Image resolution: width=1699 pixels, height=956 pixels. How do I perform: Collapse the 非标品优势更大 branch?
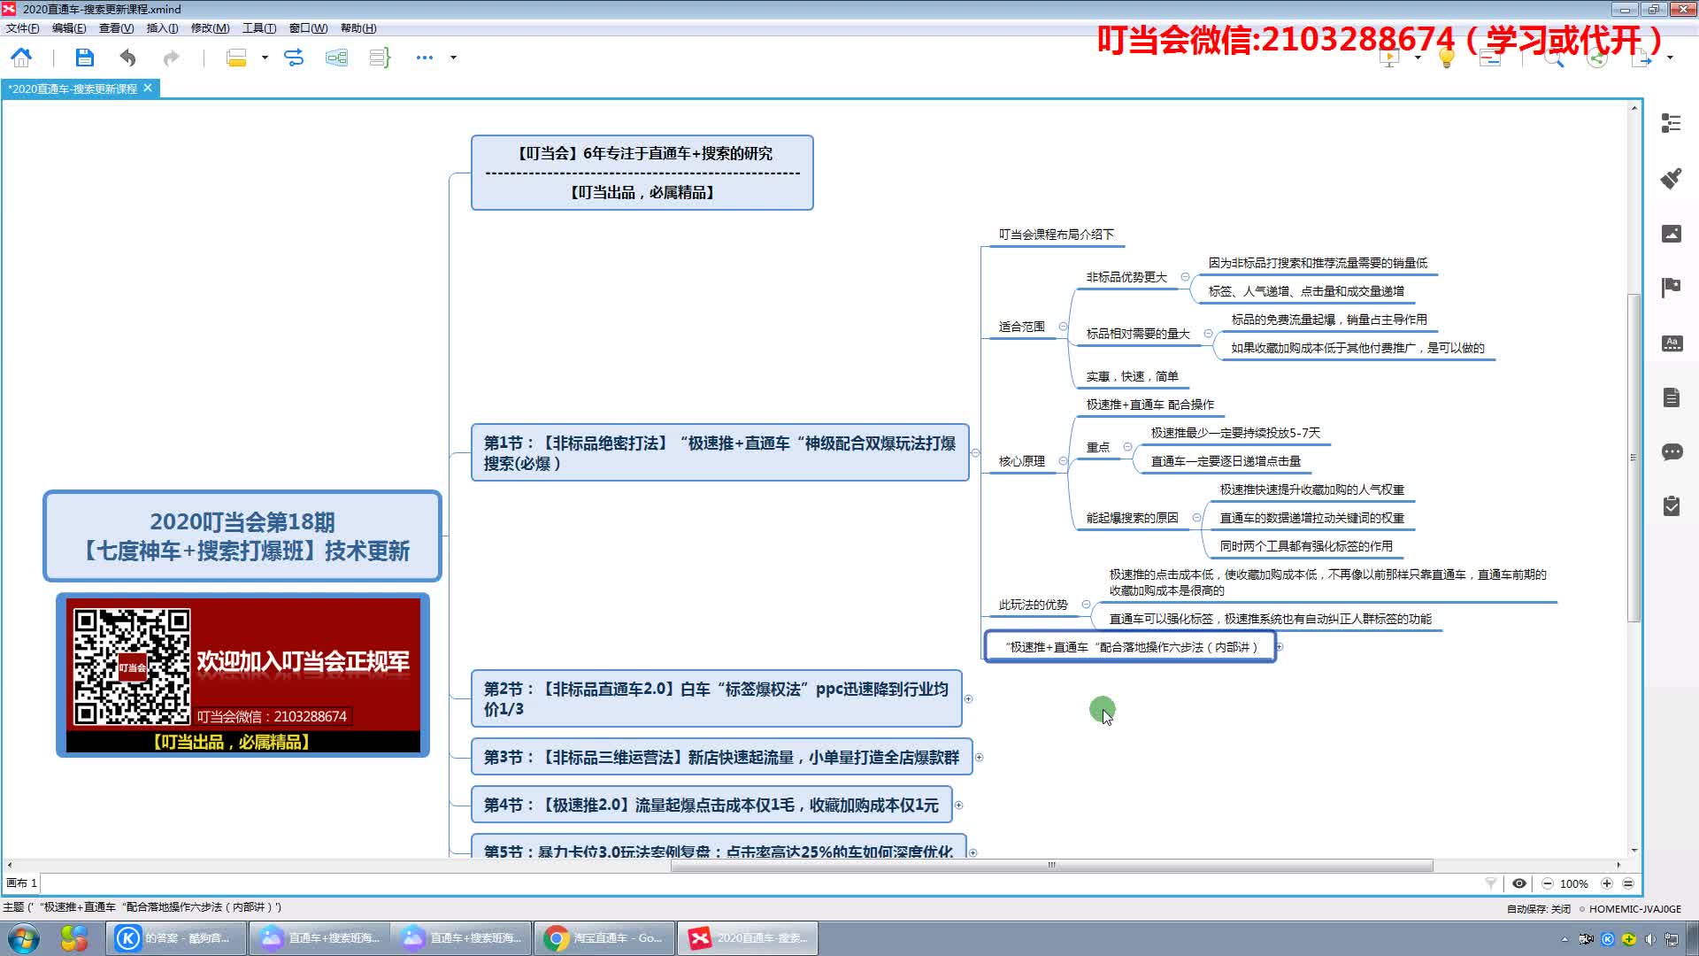(1185, 276)
